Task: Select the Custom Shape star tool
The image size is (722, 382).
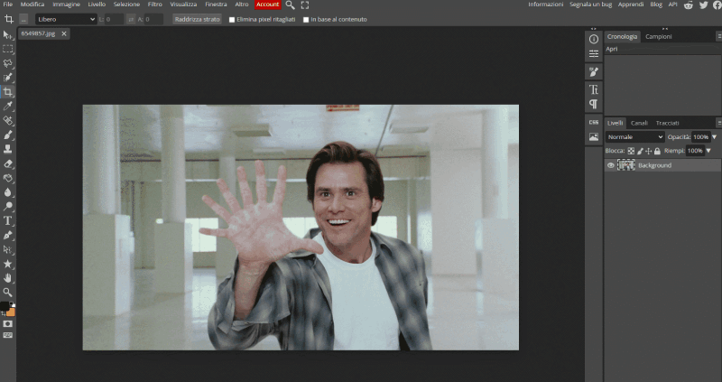Action: point(8,264)
